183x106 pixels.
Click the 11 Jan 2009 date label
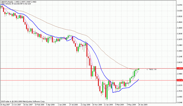click(108, 105)
